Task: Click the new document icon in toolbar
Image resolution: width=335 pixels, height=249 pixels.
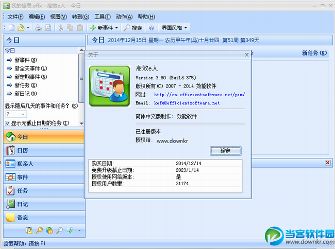Action: [x=12, y=28]
